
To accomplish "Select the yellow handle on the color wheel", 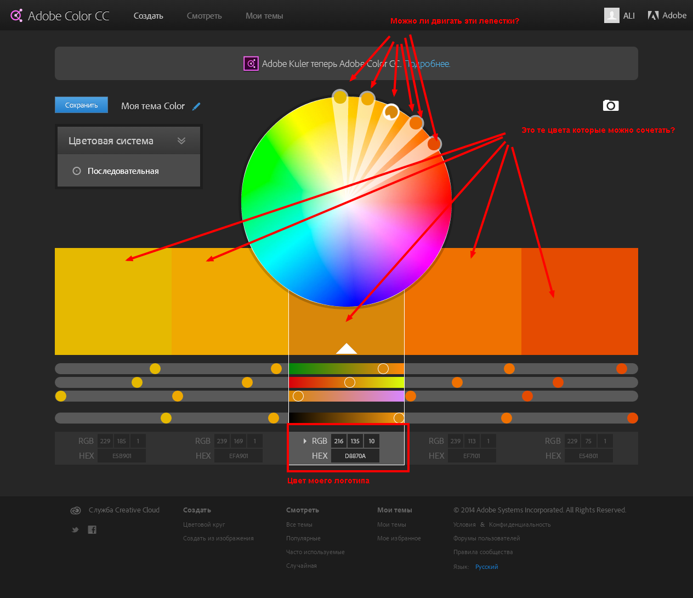I will 340,97.
